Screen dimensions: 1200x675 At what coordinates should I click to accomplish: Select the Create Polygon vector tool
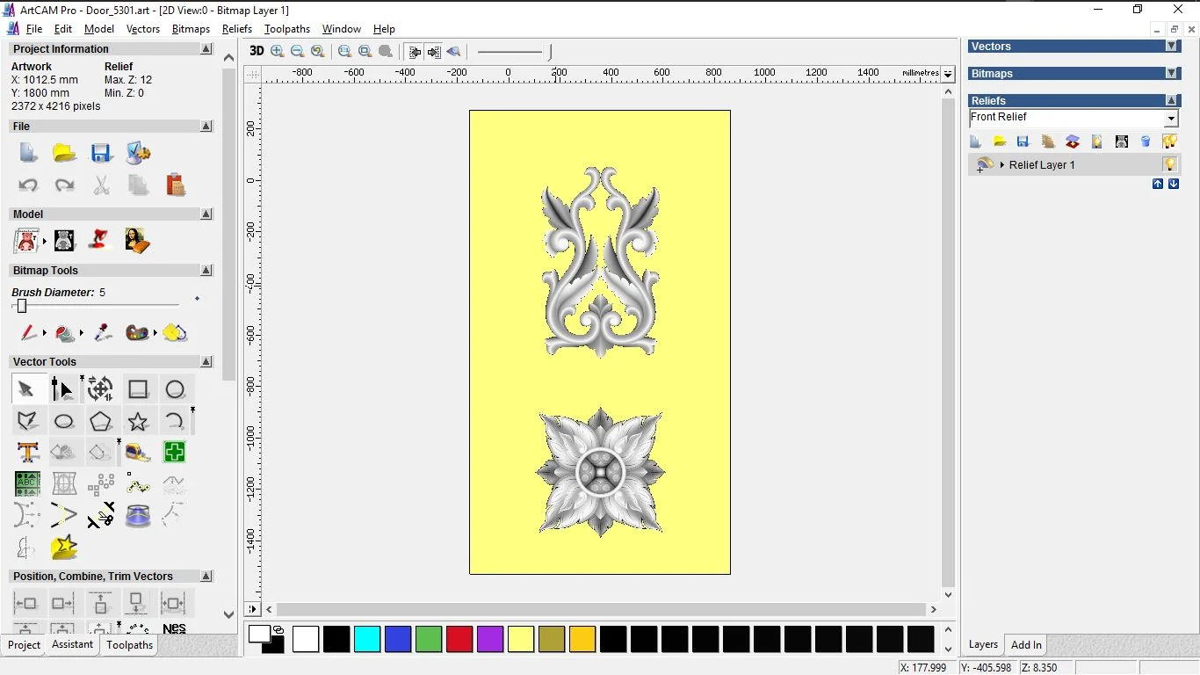pyautogui.click(x=101, y=422)
